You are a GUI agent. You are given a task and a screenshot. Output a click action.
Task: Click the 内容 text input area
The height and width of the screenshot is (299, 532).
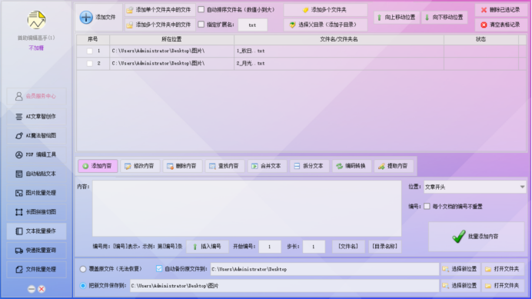coord(247,208)
